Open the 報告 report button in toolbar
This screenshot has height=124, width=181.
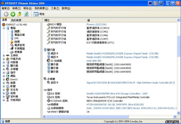[39, 14]
